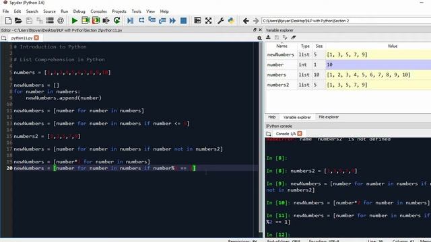431x242 pixels.
Task: Open the Run menu
Action: point(65,11)
